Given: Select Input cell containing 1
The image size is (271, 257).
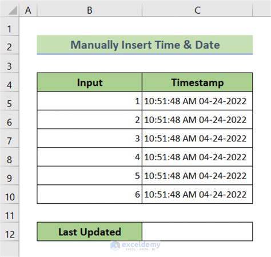Looking at the screenshot, I should coord(90,101).
